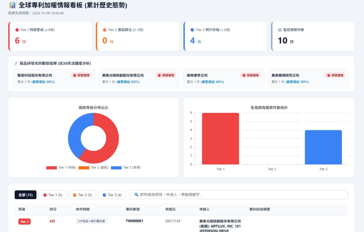
Task: Click the 申請人 column header
Action: tap(204, 209)
